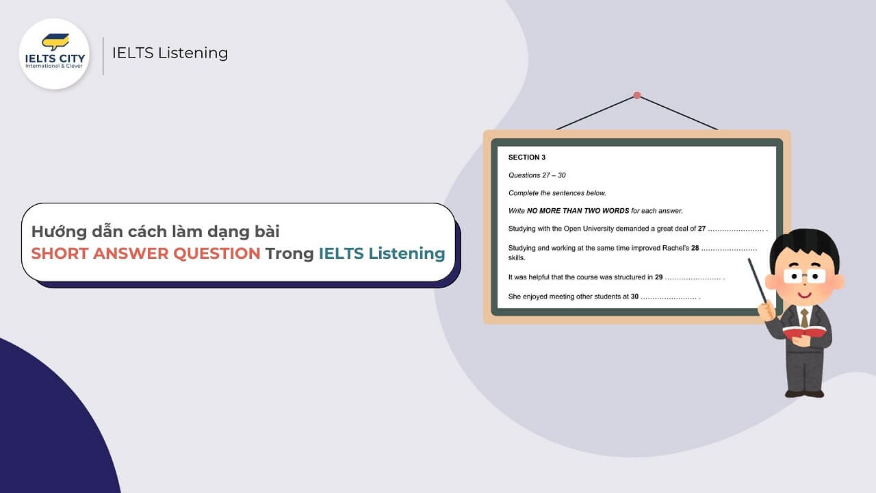Select the IELTS Listening header text
The image size is (876, 493).
click(169, 53)
